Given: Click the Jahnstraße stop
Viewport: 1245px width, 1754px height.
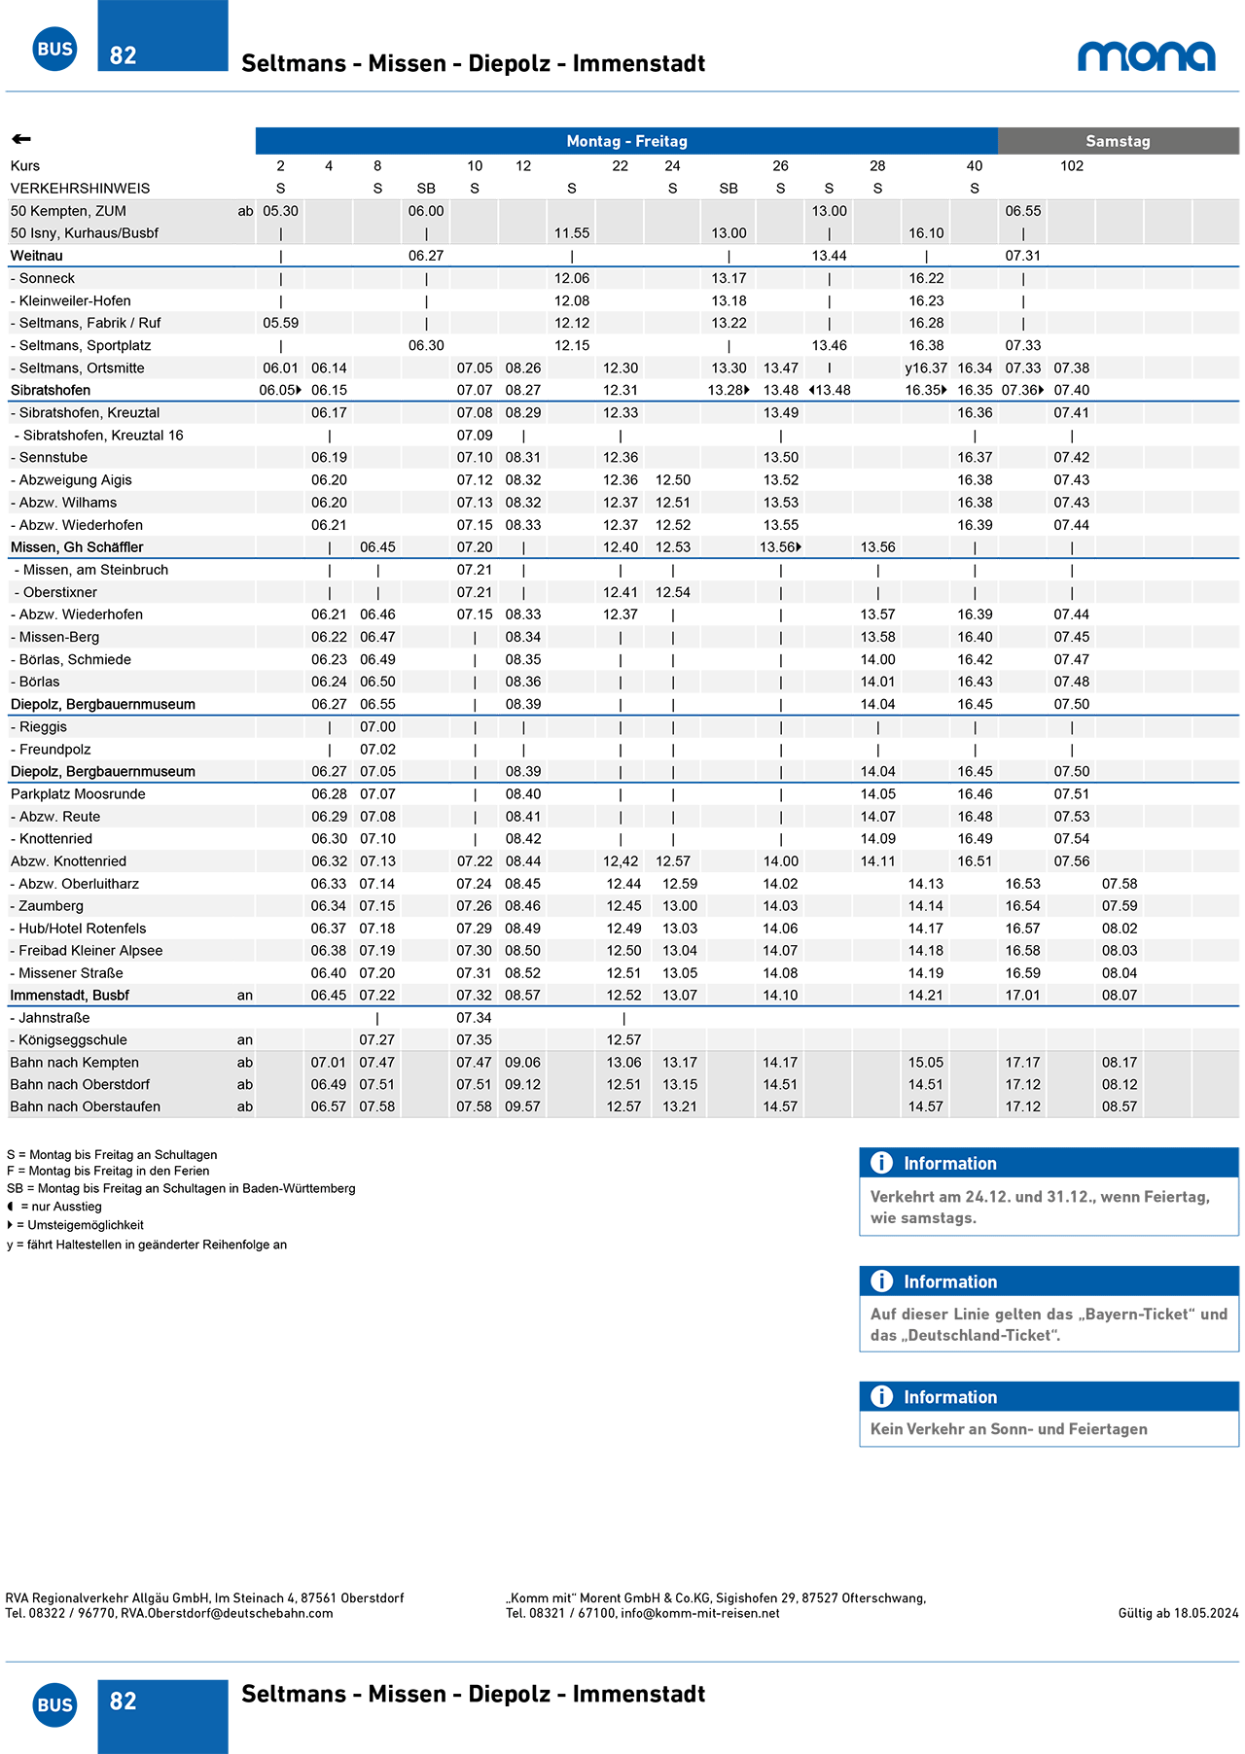Looking at the screenshot, I should (50, 1018).
